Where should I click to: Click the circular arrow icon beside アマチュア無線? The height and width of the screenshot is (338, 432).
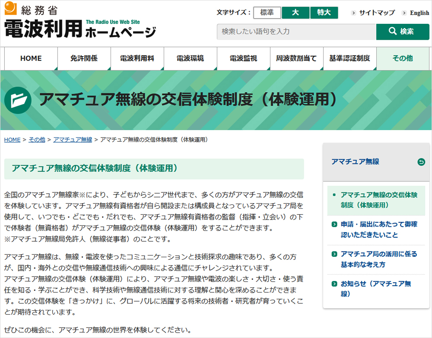(421, 162)
